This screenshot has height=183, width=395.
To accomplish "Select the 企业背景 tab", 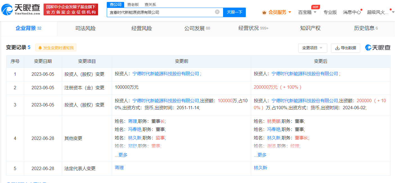I will [29, 28].
